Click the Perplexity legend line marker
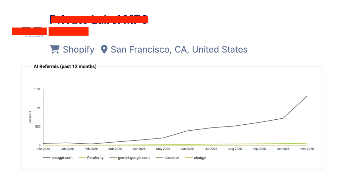Screen dimensions: 343x192 click(x=82, y=158)
